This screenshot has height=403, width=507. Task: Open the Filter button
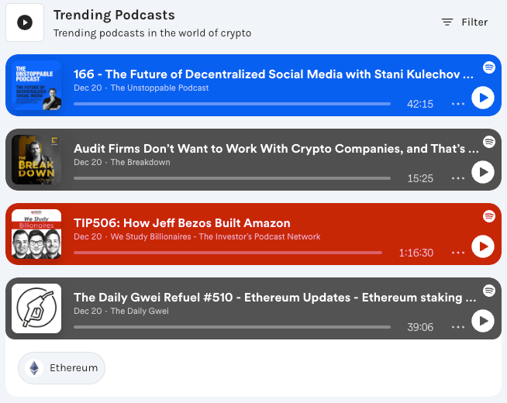coord(464,22)
